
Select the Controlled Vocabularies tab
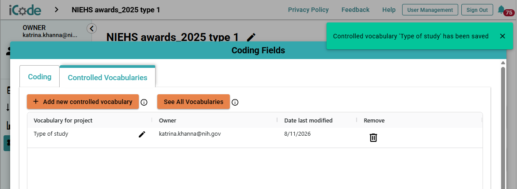click(x=107, y=77)
